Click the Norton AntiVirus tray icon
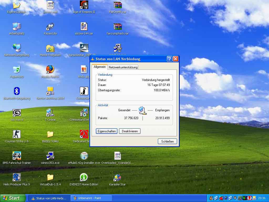Image resolution: width=269 pixels, height=202 pixels. tap(254, 198)
